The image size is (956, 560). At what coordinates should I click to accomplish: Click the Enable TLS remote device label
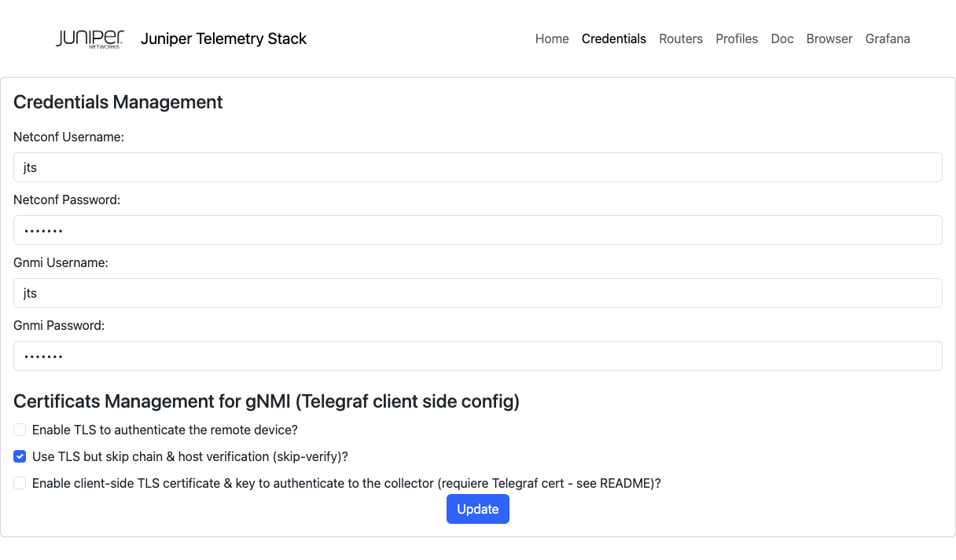coord(164,430)
